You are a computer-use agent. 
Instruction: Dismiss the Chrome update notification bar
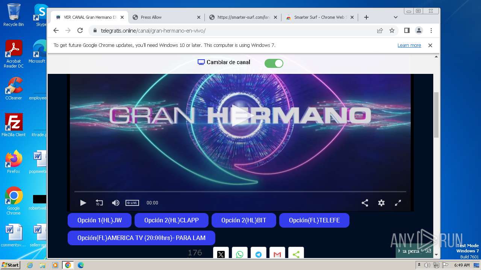430,45
